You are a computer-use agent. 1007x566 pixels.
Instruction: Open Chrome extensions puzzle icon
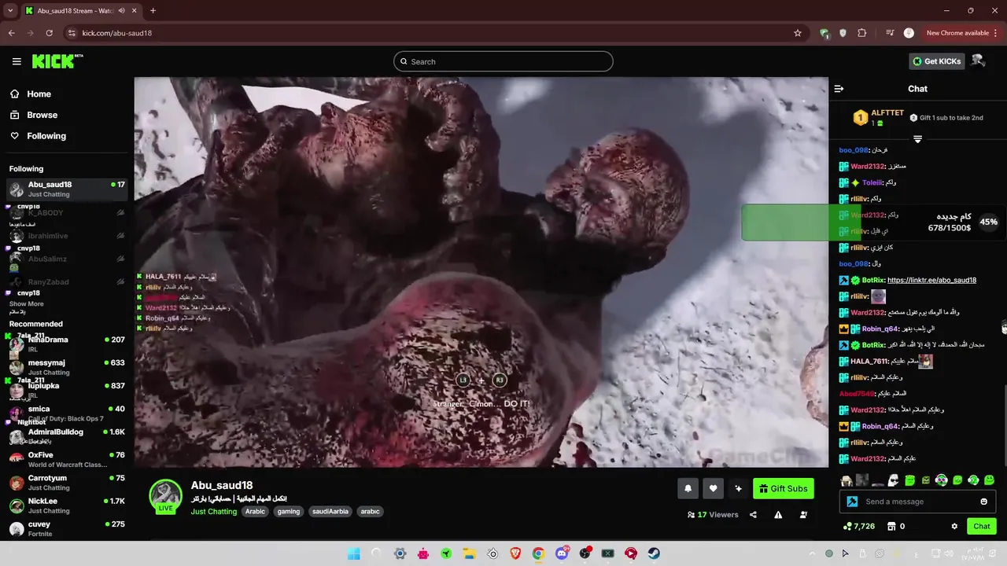(x=862, y=33)
